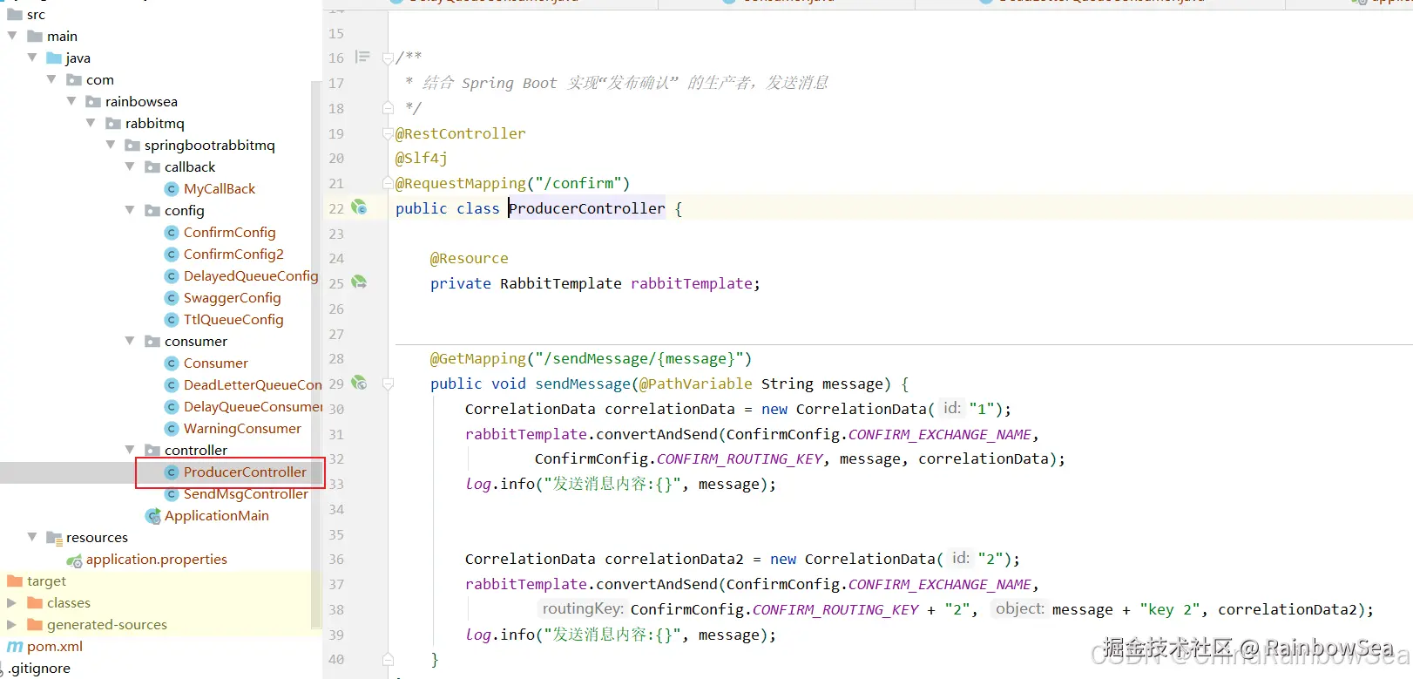The height and width of the screenshot is (679, 1413).
Task: Collapse the callback package
Action: tap(130, 166)
